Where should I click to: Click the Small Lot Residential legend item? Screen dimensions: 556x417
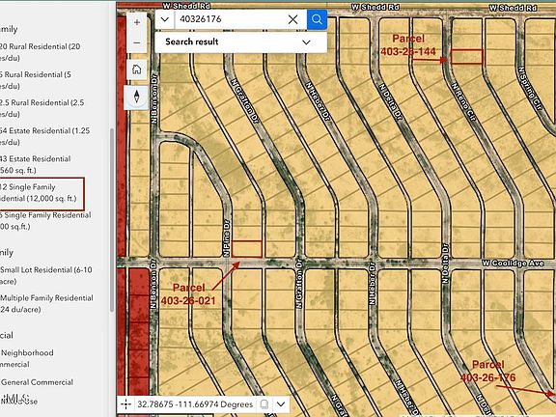pos(46,275)
